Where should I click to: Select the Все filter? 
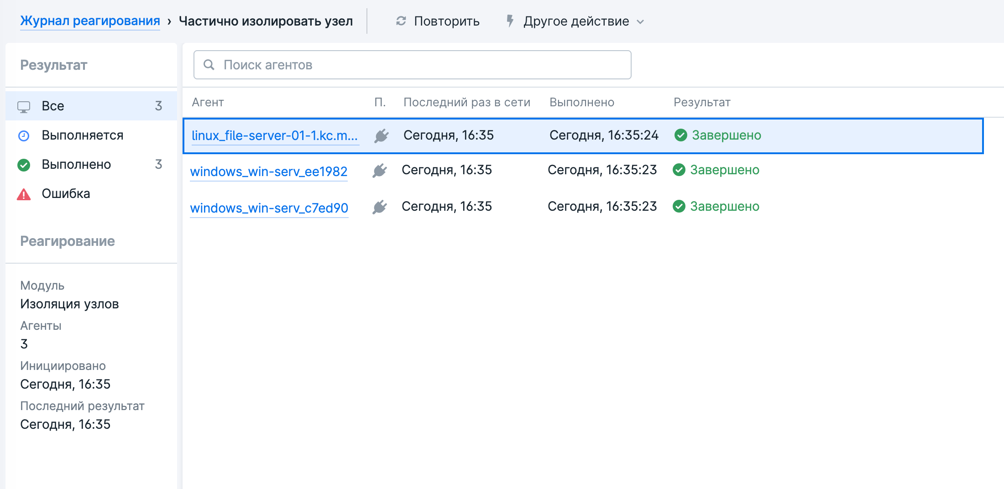(x=53, y=106)
